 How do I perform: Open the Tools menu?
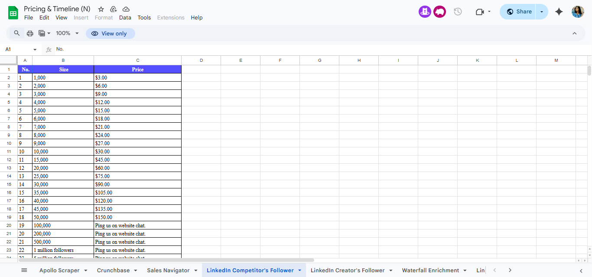(x=144, y=18)
